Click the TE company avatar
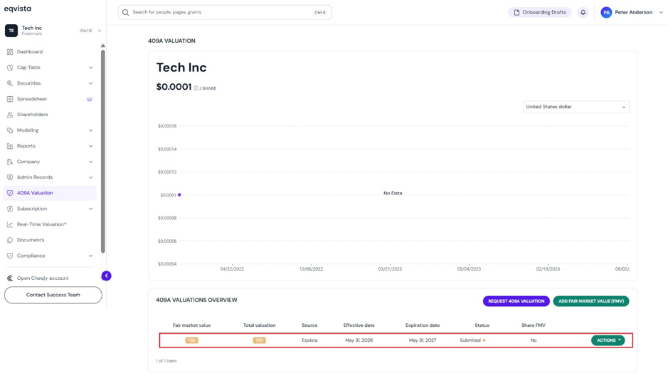 [x=11, y=31]
